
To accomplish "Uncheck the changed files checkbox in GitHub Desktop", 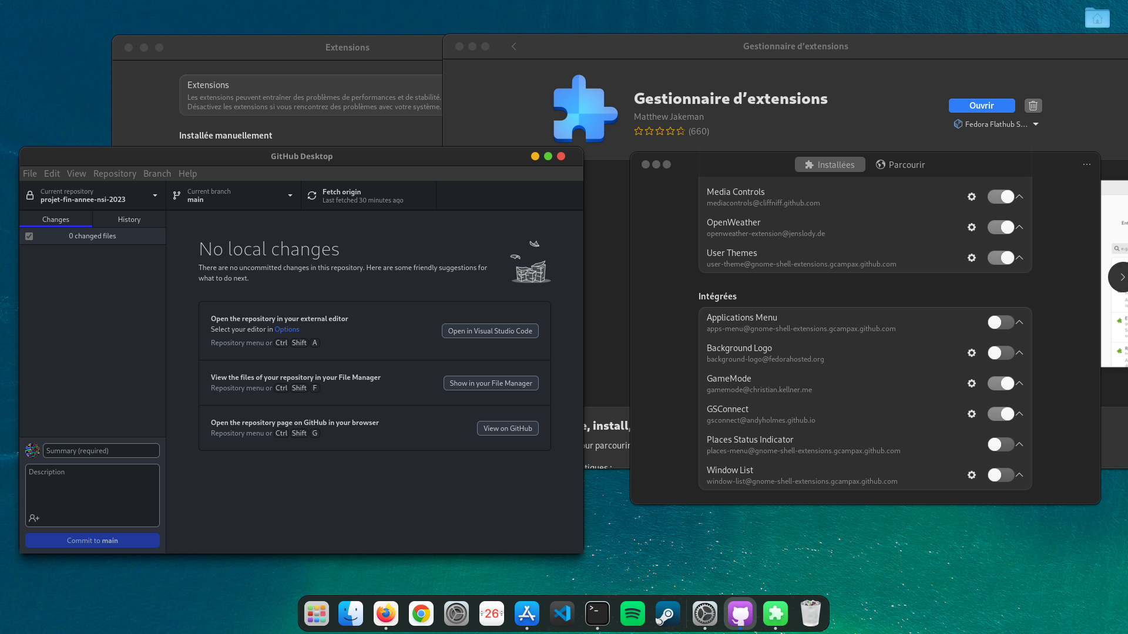I will click(29, 235).
